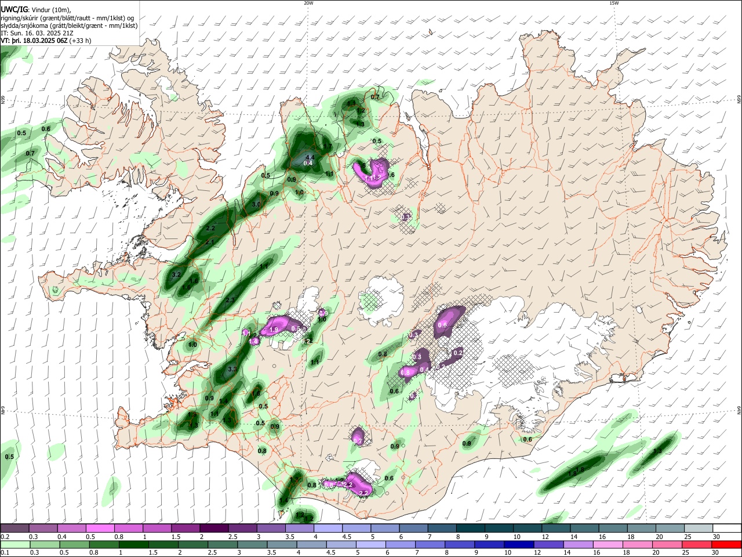
Task: Click the 3 swatch in the upper legend row
Action: [x=271, y=528]
